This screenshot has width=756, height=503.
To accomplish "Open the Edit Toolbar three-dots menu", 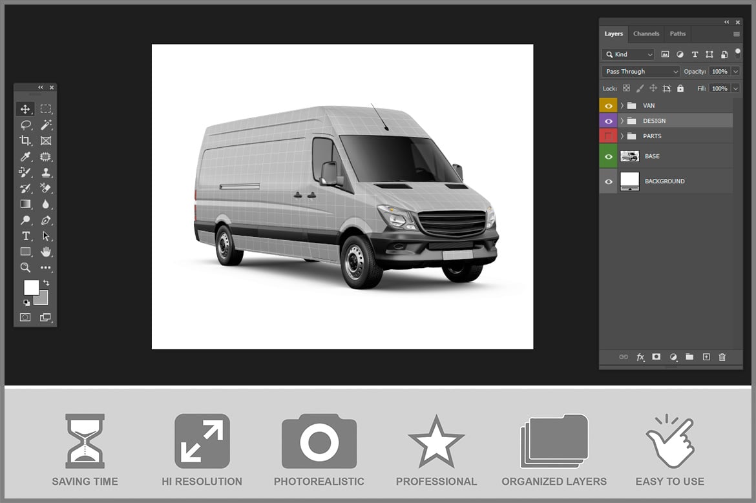I will pos(46,267).
